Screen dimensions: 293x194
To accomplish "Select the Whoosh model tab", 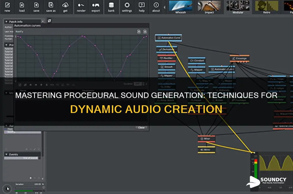I will [181, 7].
